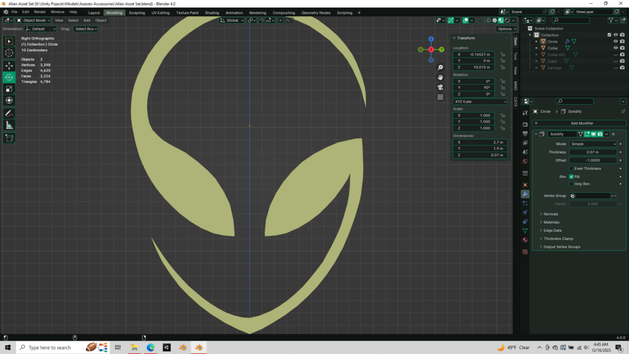This screenshot has width=629, height=354.
Task: Switch to the UV Editing workspace tab
Action: coord(160,13)
